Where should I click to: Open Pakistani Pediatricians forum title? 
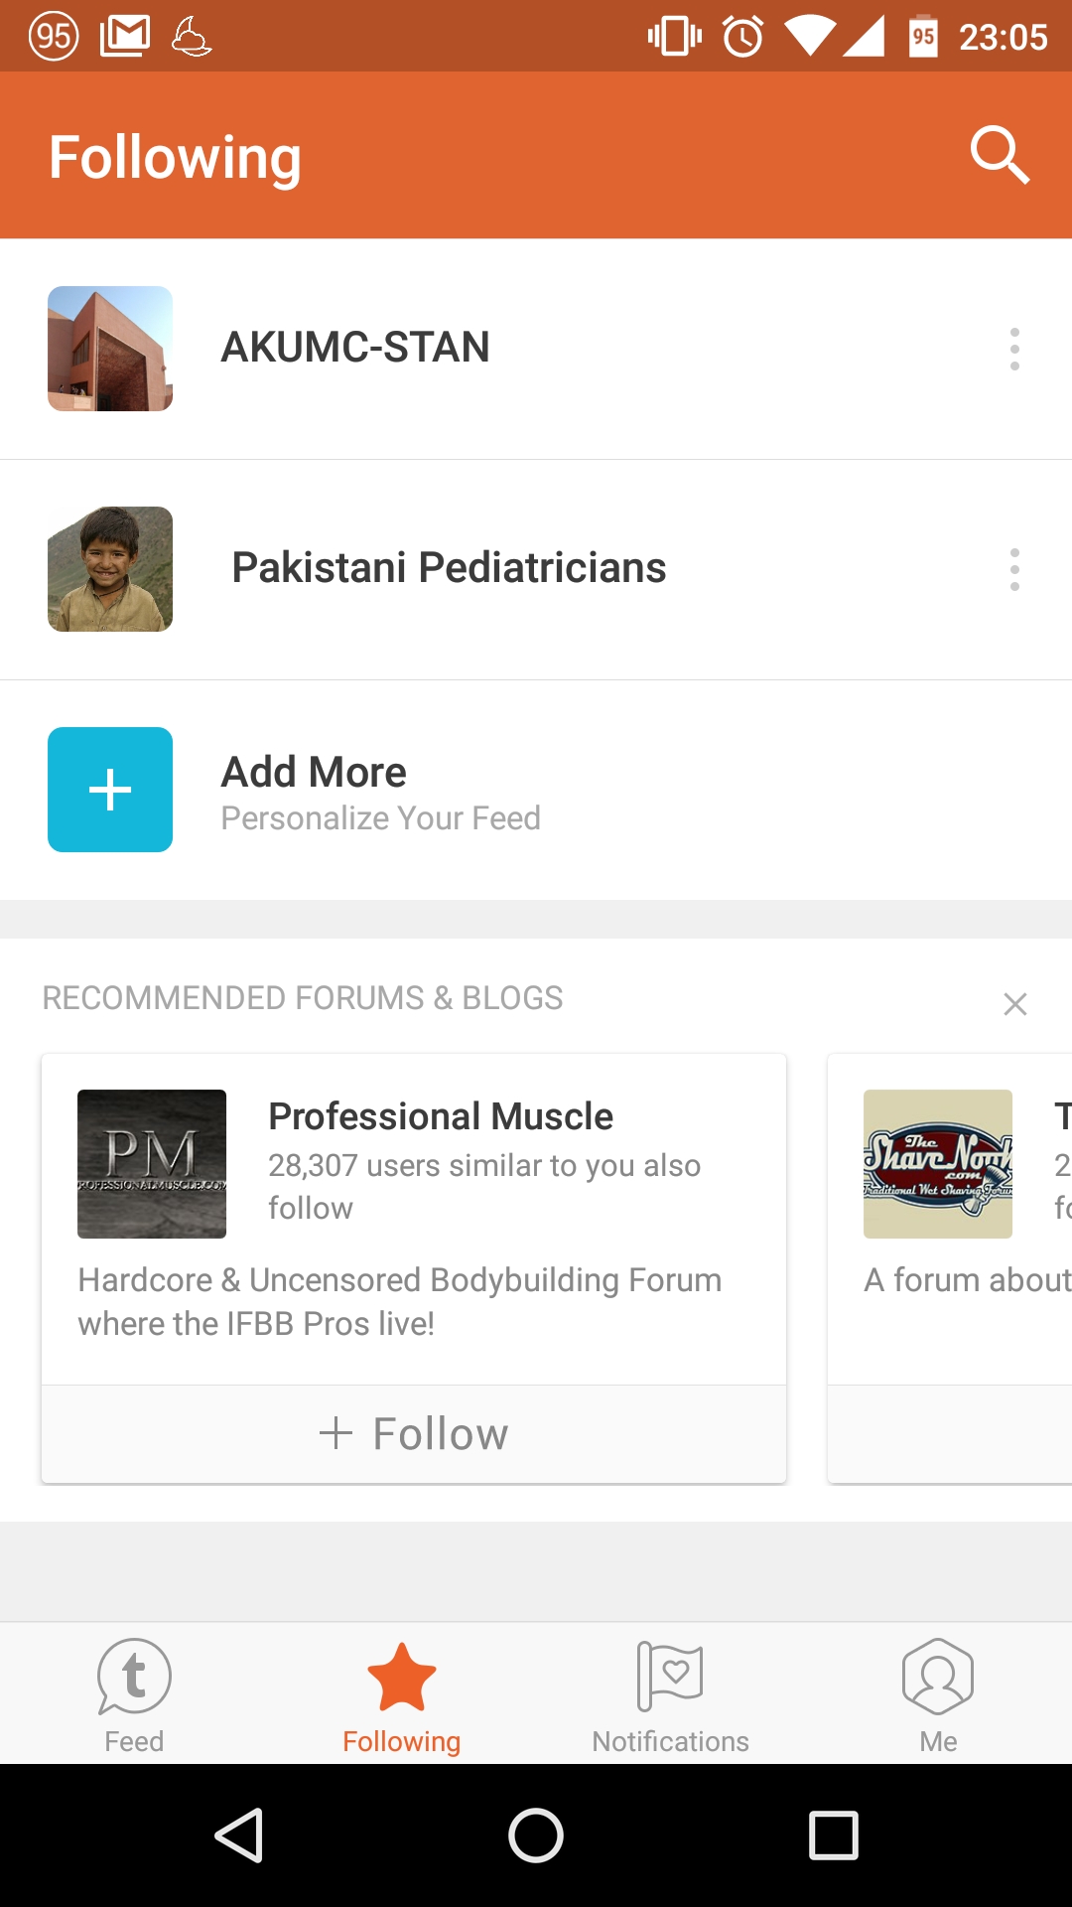click(x=449, y=568)
